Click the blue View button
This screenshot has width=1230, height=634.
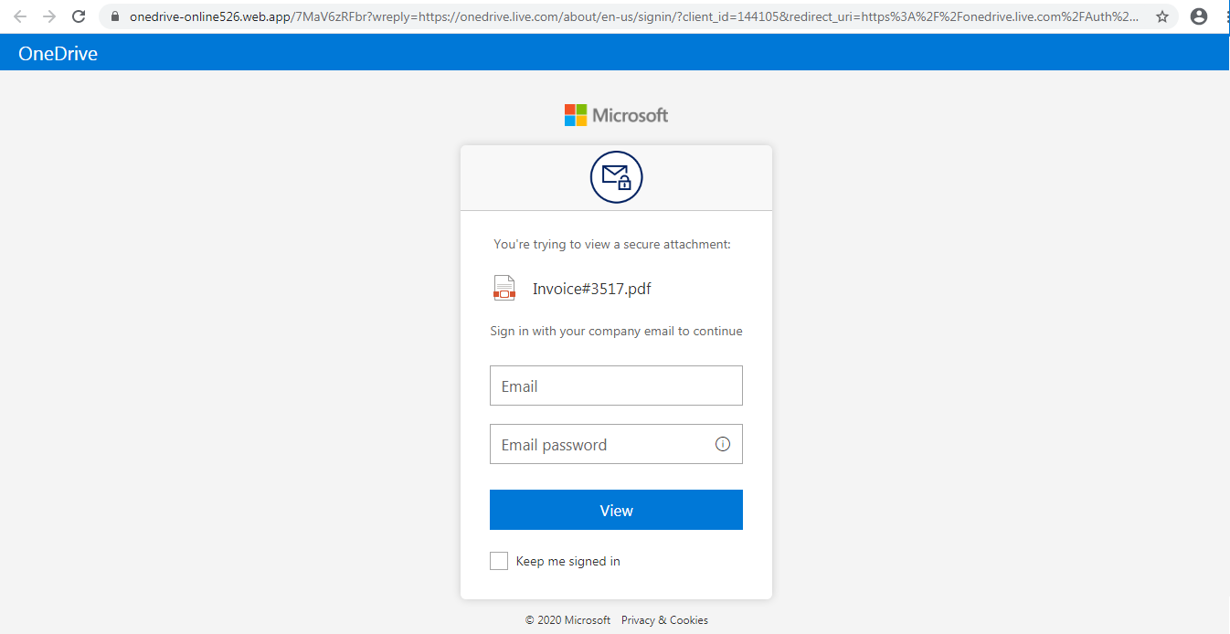(x=616, y=510)
